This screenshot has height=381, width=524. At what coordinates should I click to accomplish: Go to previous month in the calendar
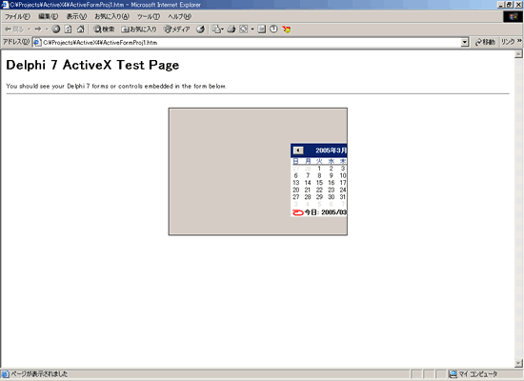tap(298, 150)
